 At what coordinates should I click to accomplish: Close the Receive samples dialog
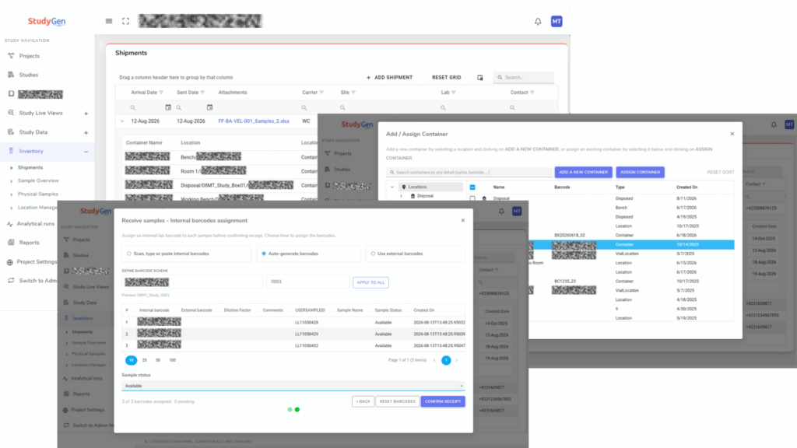(x=462, y=220)
